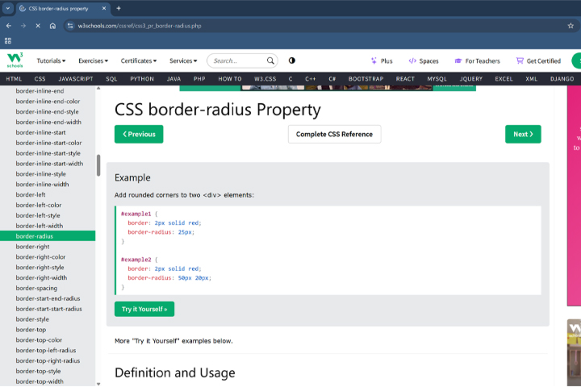The width and height of the screenshot is (581, 387).
Task: Click the "Definition and Usage" heading
Action: pos(175,372)
